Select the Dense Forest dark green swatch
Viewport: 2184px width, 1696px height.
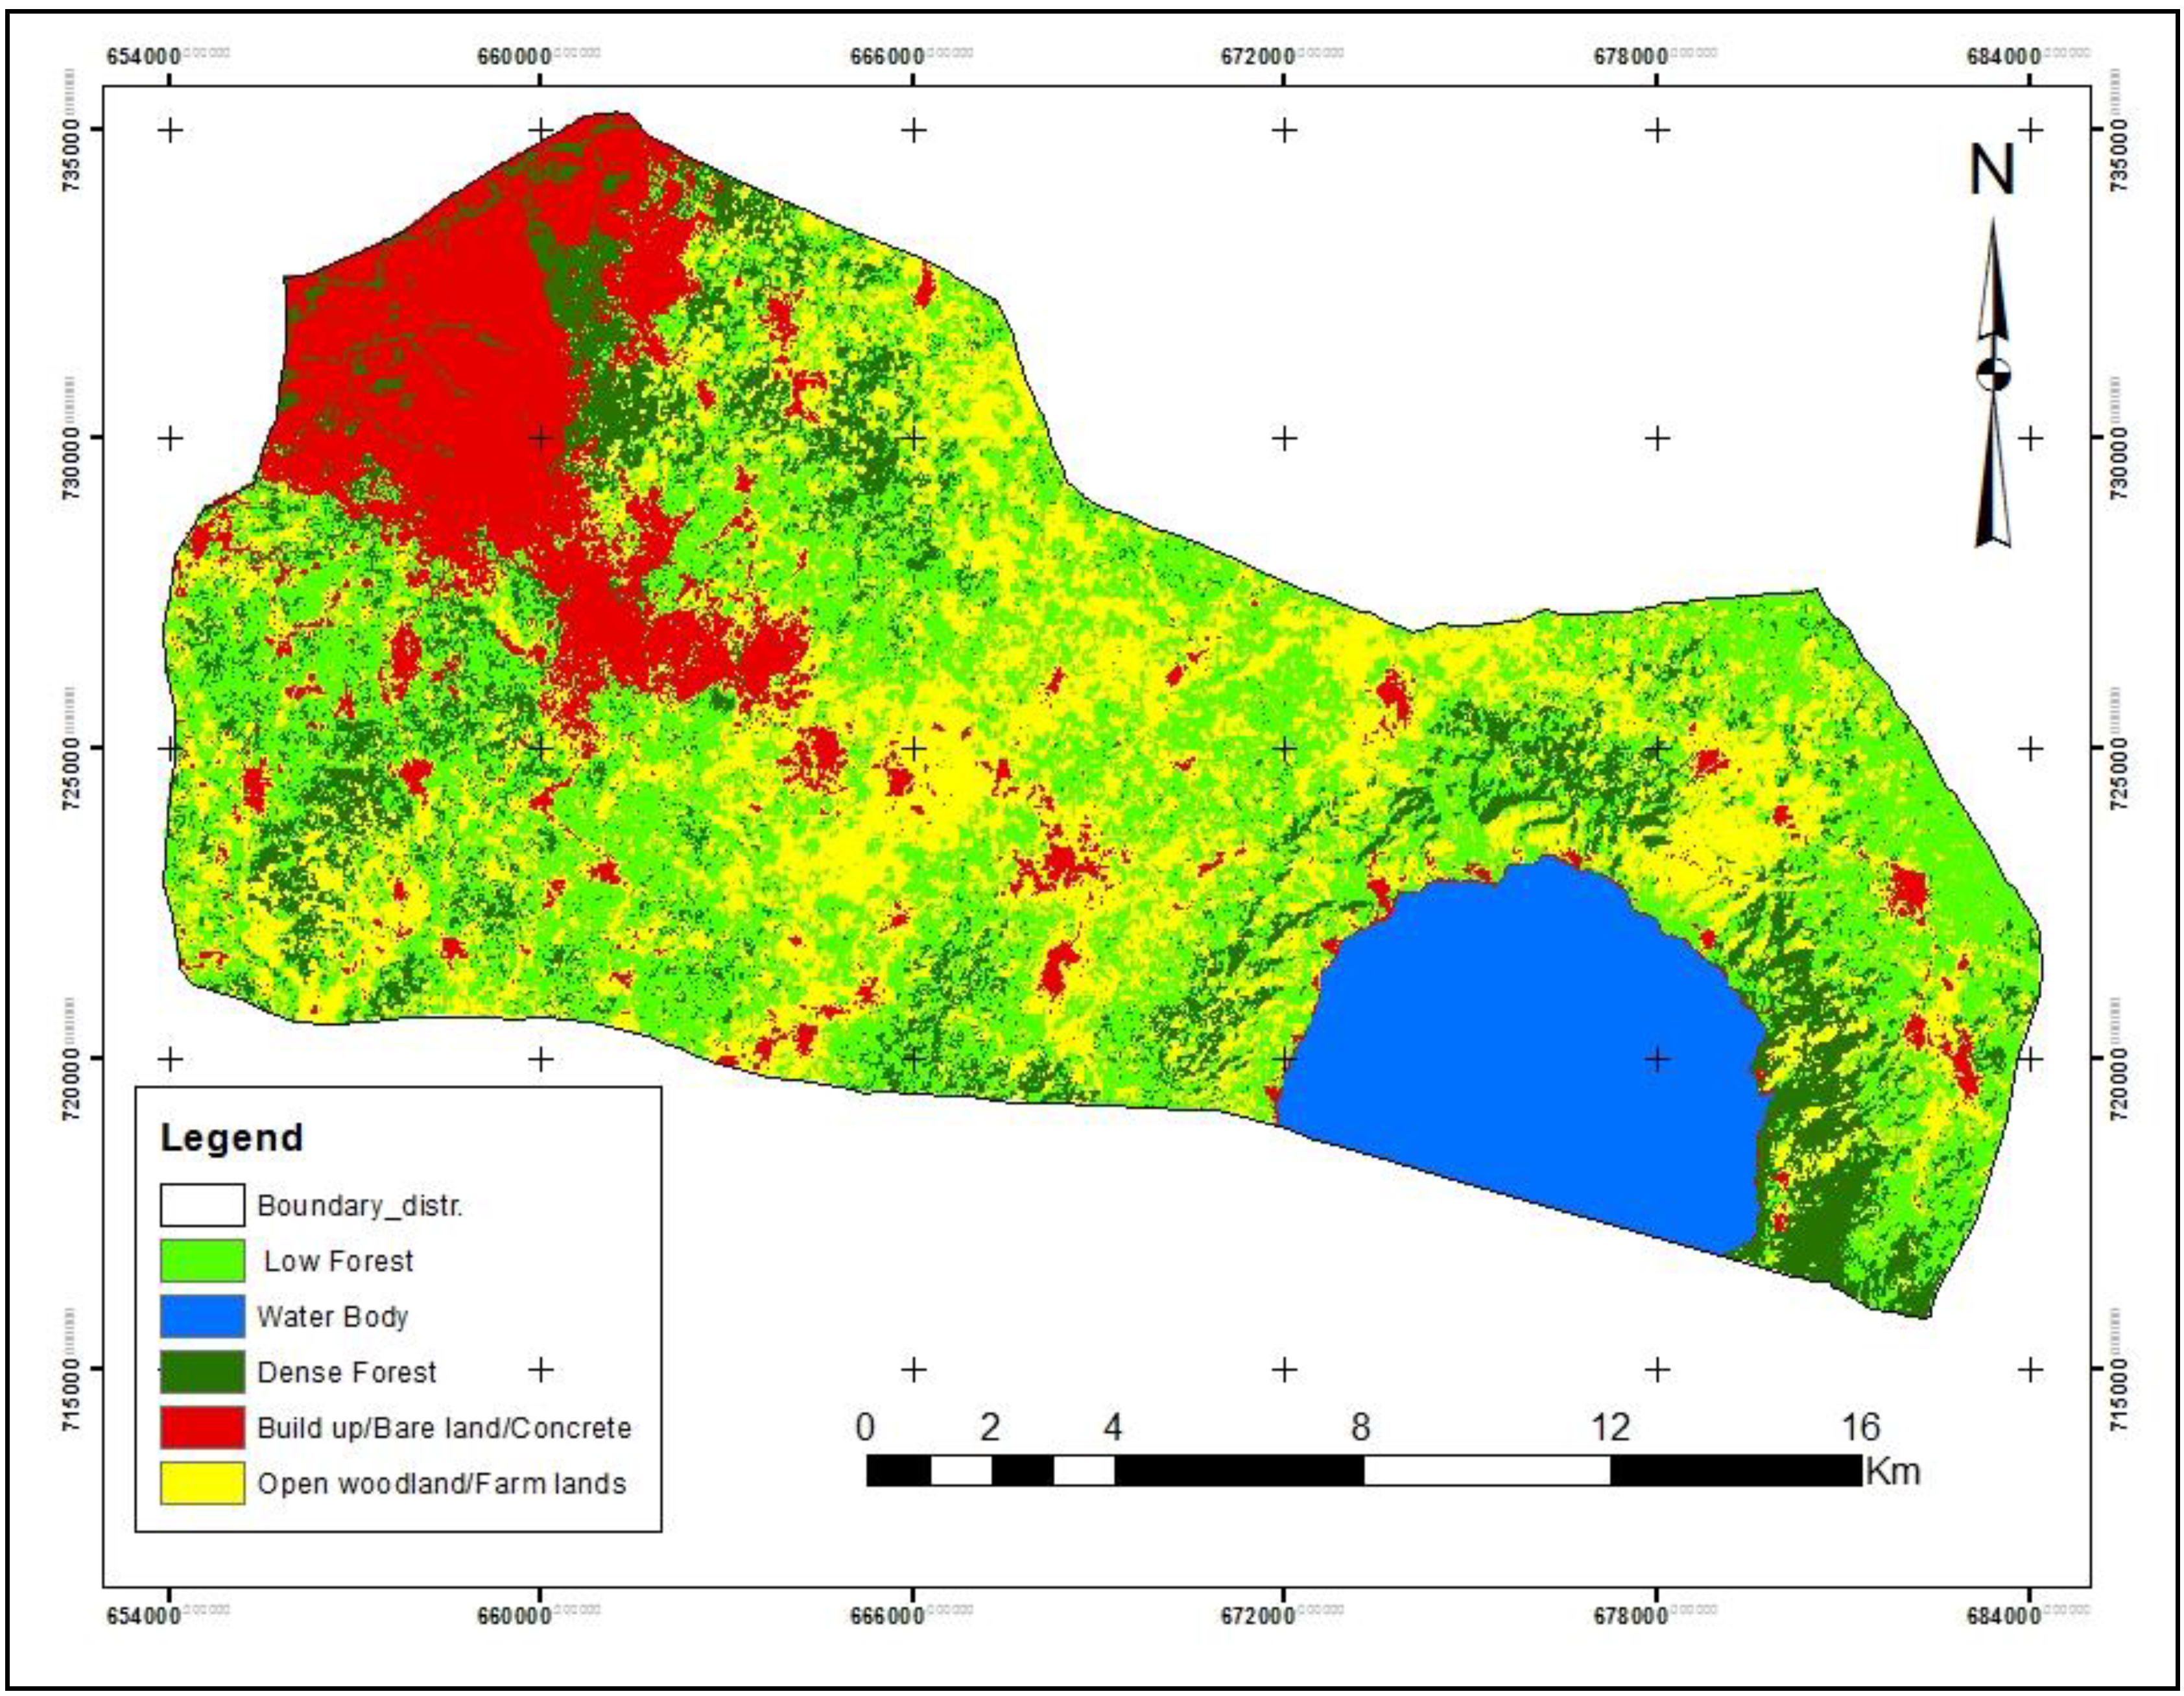[x=202, y=1372]
